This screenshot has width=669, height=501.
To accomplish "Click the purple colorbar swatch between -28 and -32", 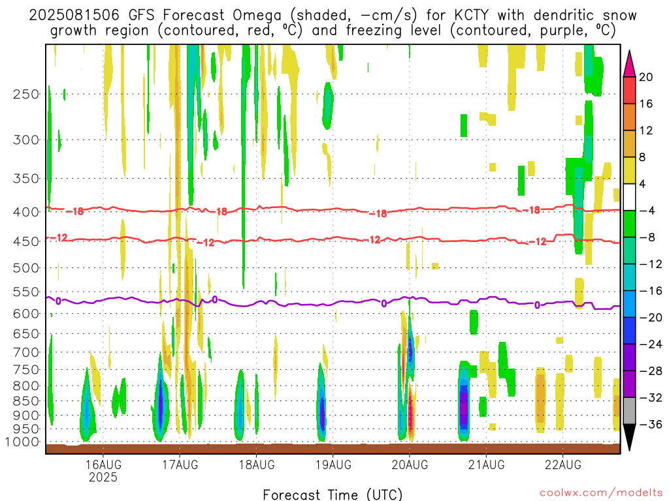I will 629,384.
